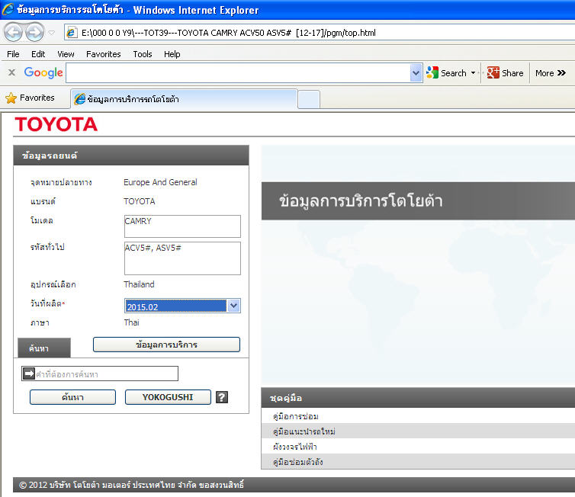Open the View menu
575x497 pixels.
(x=66, y=54)
